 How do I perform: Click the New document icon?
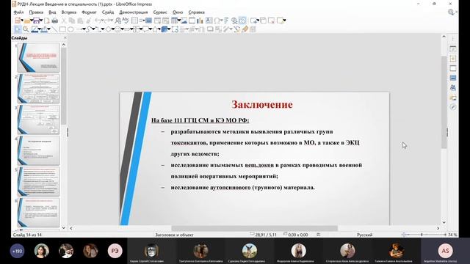pyautogui.click(x=18, y=21)
